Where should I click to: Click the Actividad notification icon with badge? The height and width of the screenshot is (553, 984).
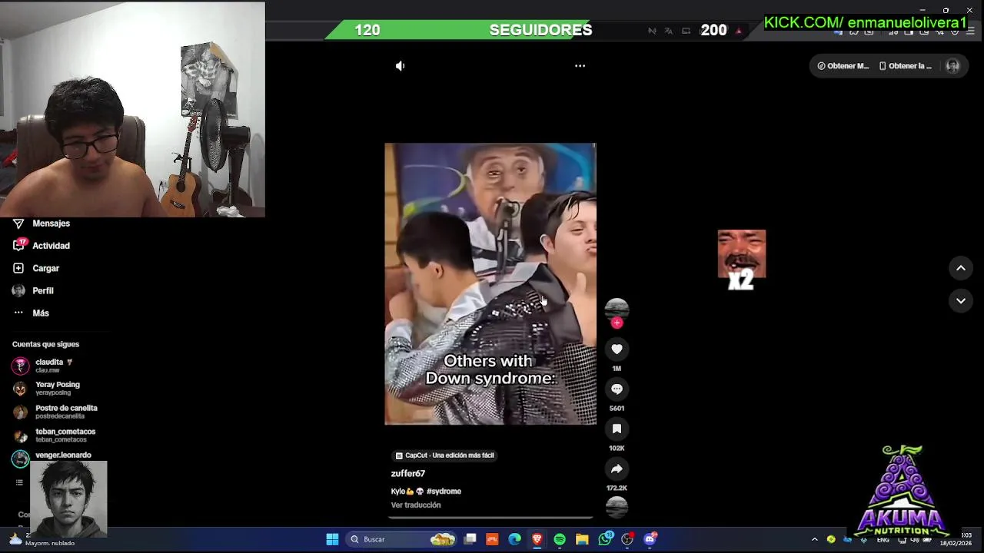point(18,246)
